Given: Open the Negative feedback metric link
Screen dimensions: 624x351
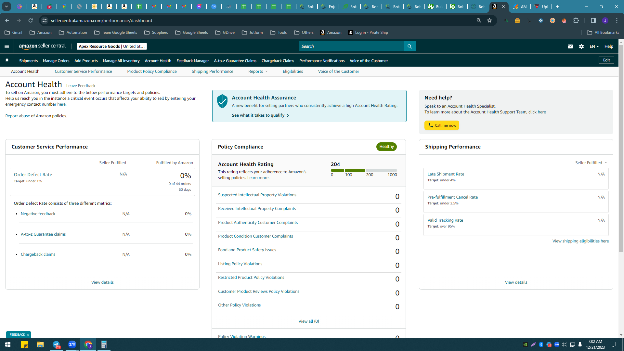Looking at the screenshot, I should (x=38, y=214).
